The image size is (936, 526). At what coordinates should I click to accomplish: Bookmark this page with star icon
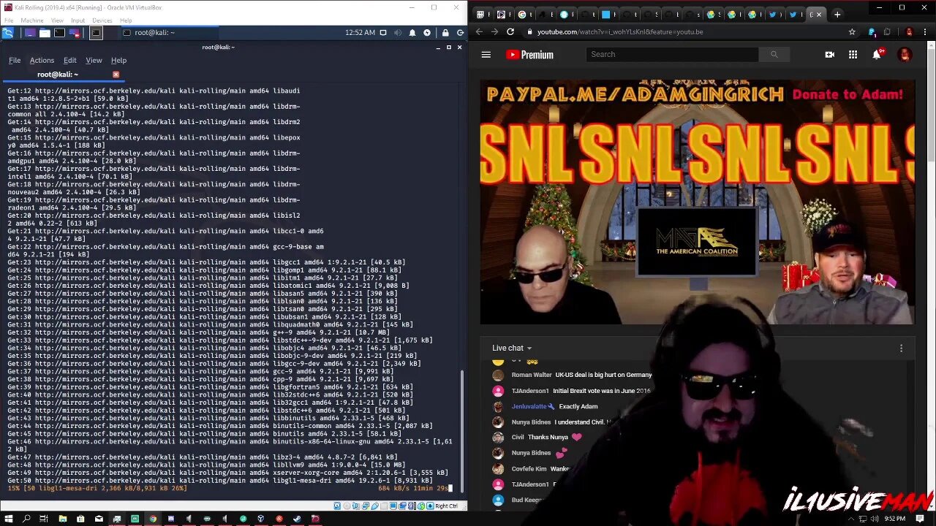(852, 32)
